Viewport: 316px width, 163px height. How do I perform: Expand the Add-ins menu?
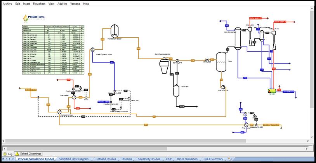click(x=63, y=3)
